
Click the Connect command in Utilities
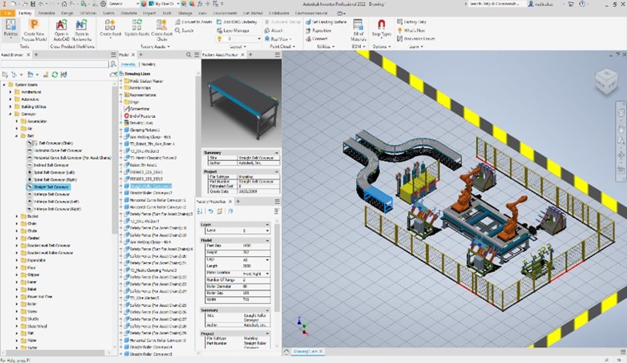316,39
